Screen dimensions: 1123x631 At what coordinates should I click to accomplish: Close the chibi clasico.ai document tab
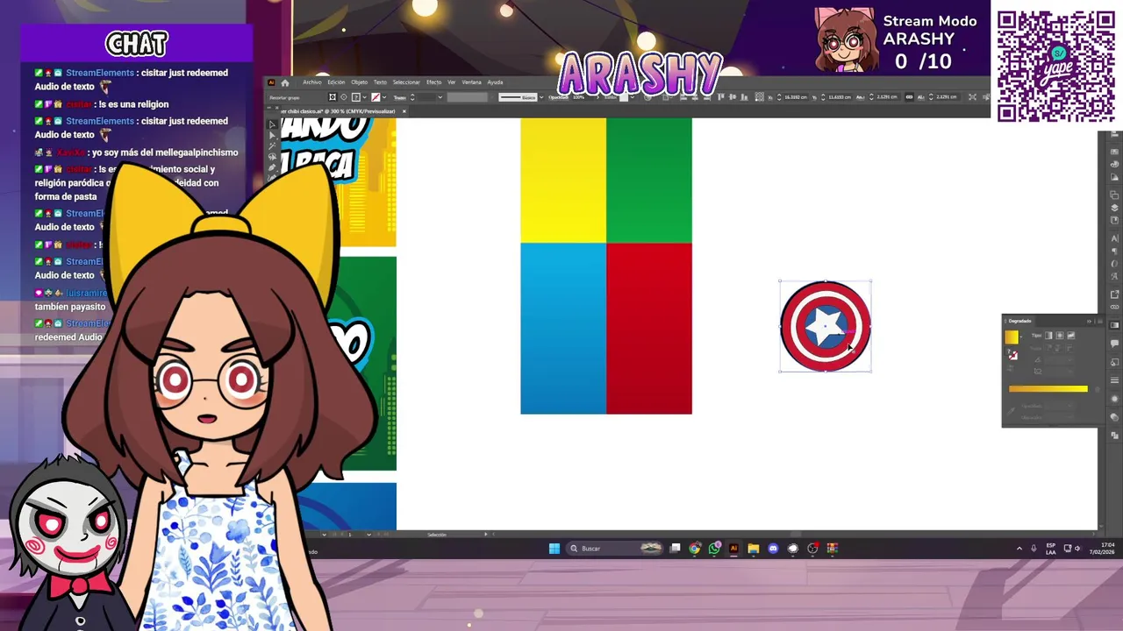coord(404,111)
